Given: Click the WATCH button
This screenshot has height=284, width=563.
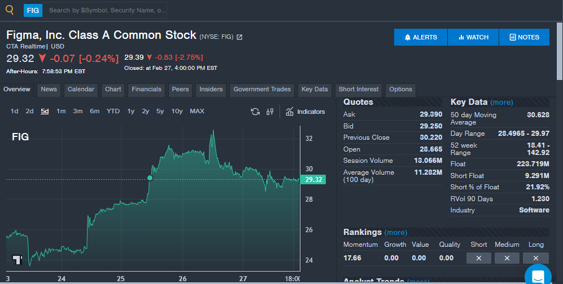Looking at the screenshot, I should [473, 37].
